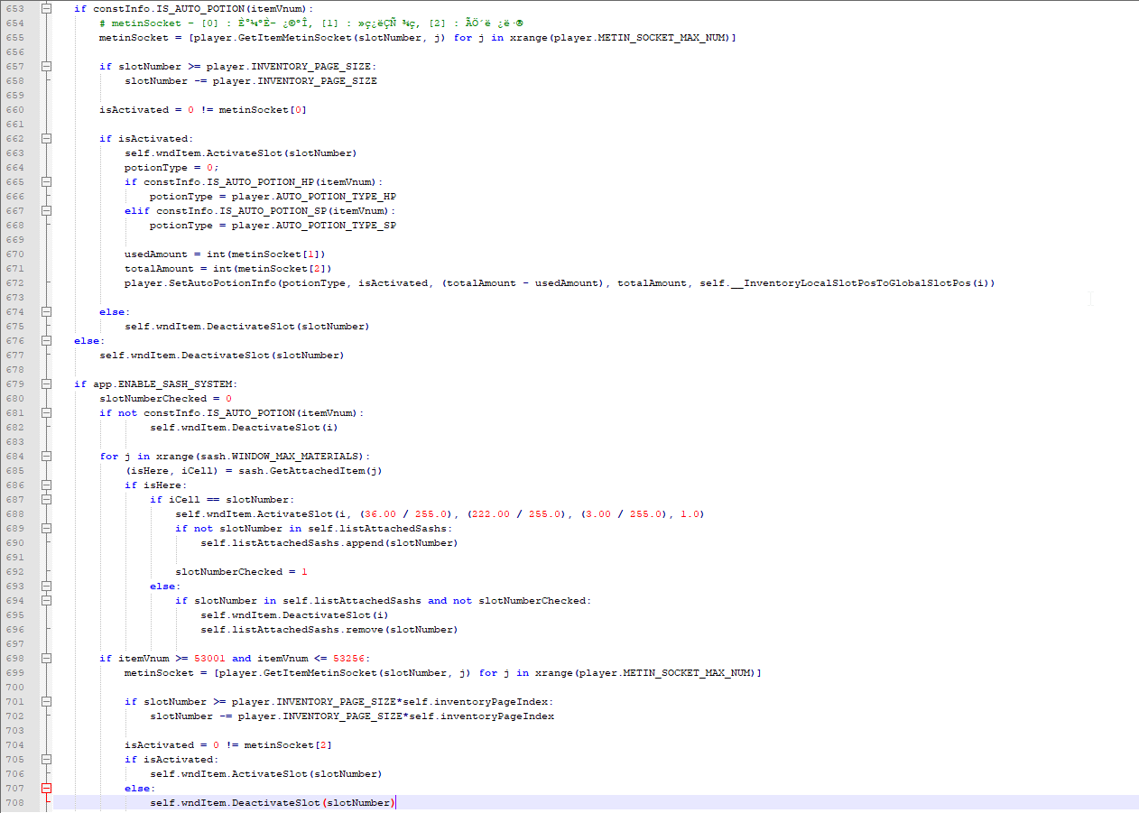
Task: Fold the listAttachedSashs check at line 689
Action: [x=46, y=529]
